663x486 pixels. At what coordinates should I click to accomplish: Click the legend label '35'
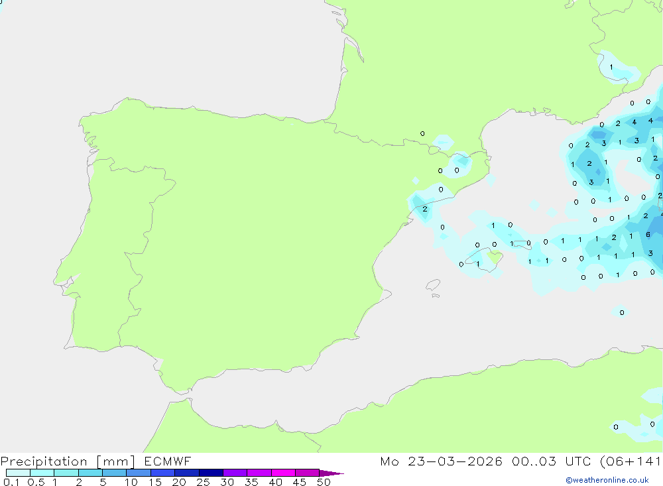[251, 482]
